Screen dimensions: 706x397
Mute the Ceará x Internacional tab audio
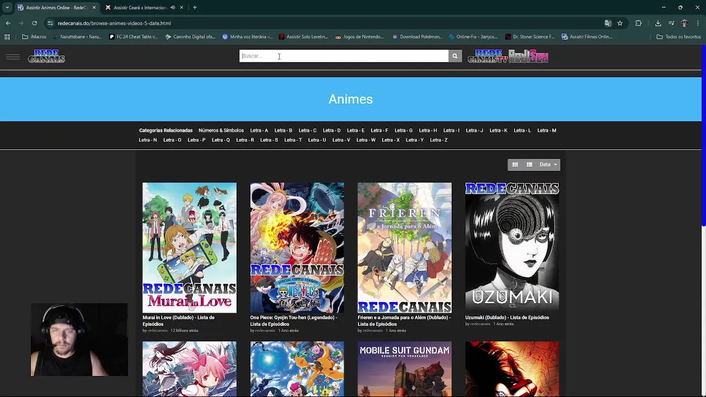173,8
